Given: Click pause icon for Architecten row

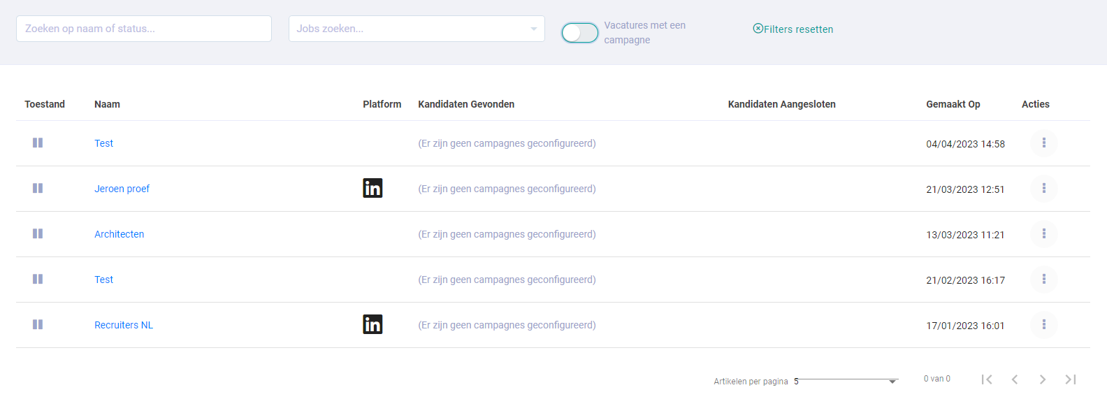Looking at the screenshot, I should point(38,233).
